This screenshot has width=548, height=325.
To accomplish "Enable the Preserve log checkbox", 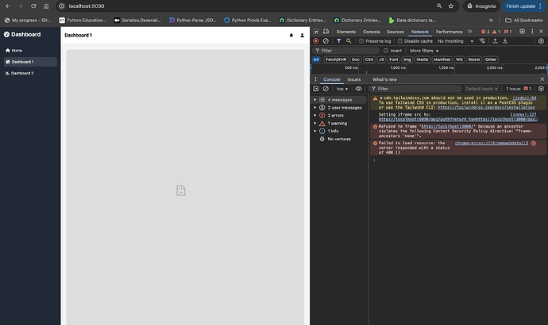I will (x=361, y=41).
